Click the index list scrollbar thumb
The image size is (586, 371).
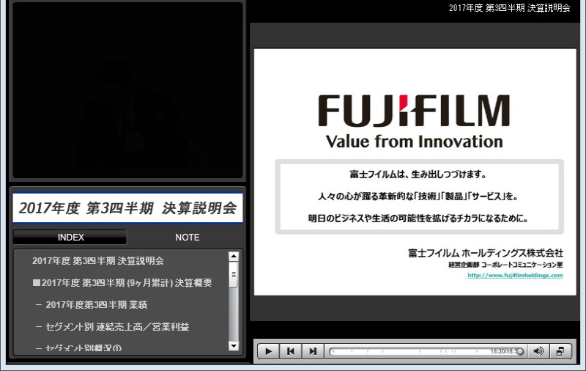coord(234,275)
